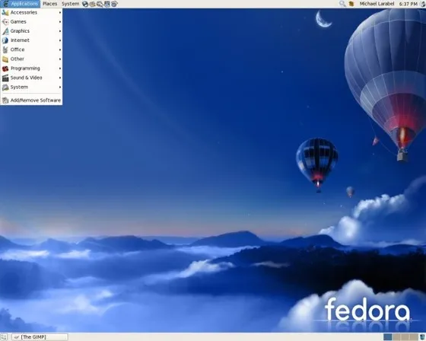Open the Trash icon in bottom panel
Viewport: 426px width, 341px height.
coord(422,337)
